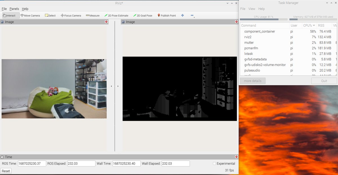
Task: Click the color camera image view
Action: 54,89
